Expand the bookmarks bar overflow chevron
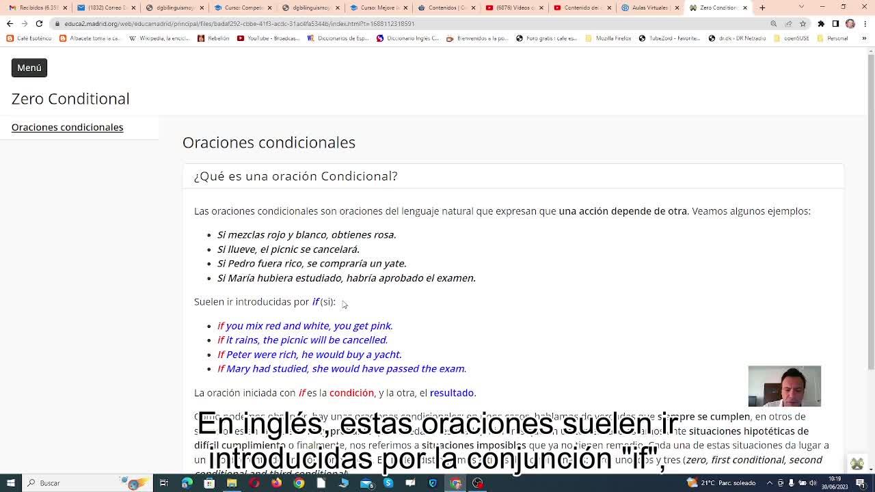This screenshot has width=875, height=492. coord(864,38)
